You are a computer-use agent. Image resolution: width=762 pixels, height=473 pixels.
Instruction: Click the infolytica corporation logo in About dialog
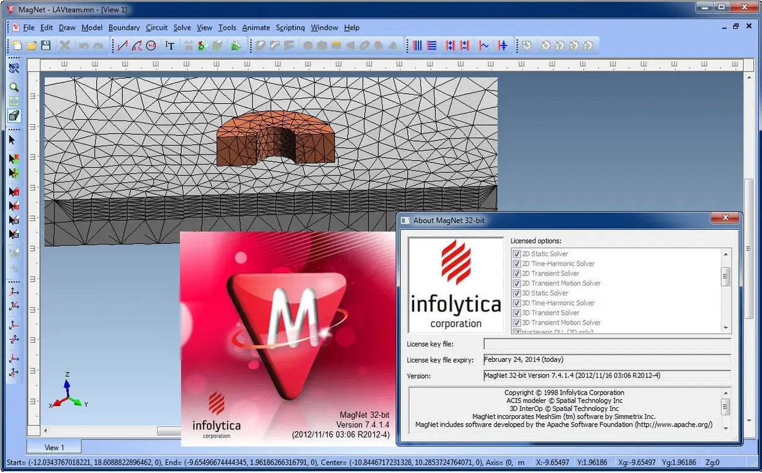pyautogui.click(x=455, y=285)
